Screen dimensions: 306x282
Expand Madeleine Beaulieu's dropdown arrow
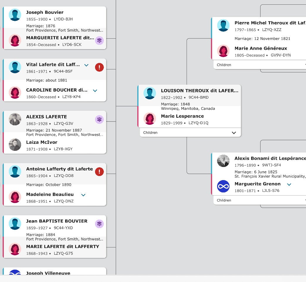pos(83,195)
